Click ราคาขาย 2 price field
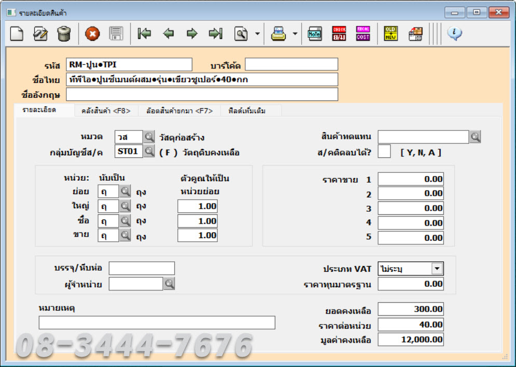This screenshot has width=516, height=367. click(x=411, y=194)
